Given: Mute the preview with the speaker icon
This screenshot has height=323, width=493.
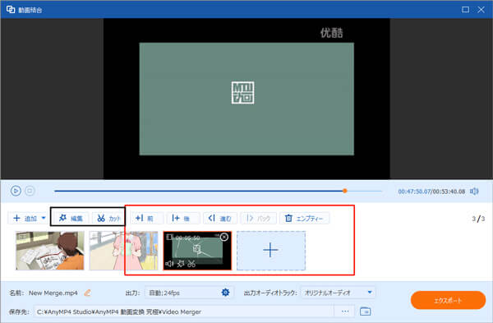Looking at the screenshot, I should 474,191.
